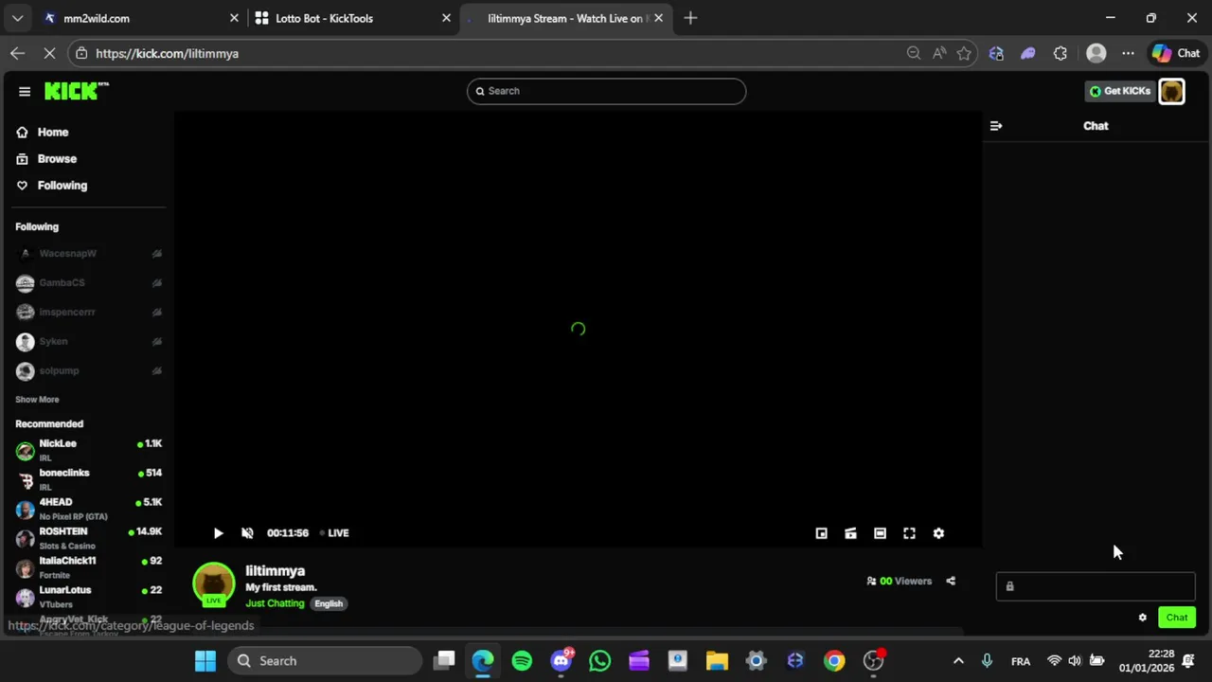Enter fullscreen in the video player
1212x682 pixels.
click(909, 533)
